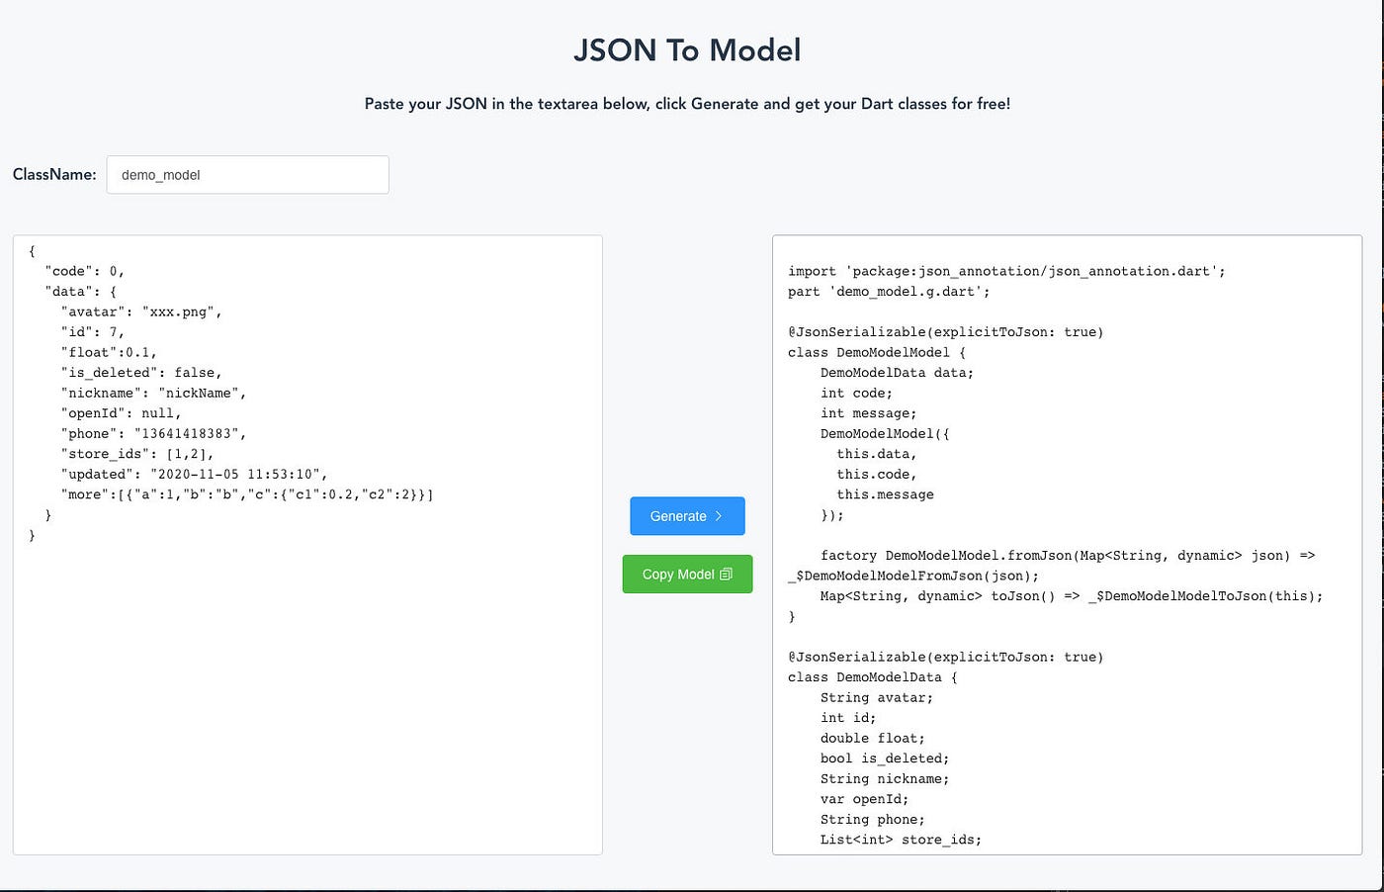This screenshot has height=892, width=1384.
Task: Click the instruction subtitle below the title
Action: coord(687,103)
